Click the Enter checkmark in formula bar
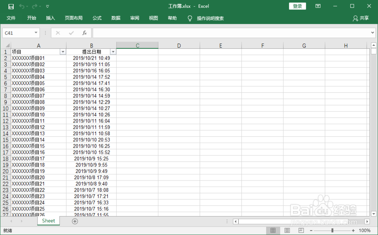Screen dimensions: 378x235 tap(71, 33)
